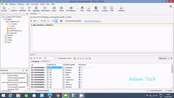Open the Roles manager
This screenshot has height=98, width=174.
pyautogui.click(x=89, y=9)
